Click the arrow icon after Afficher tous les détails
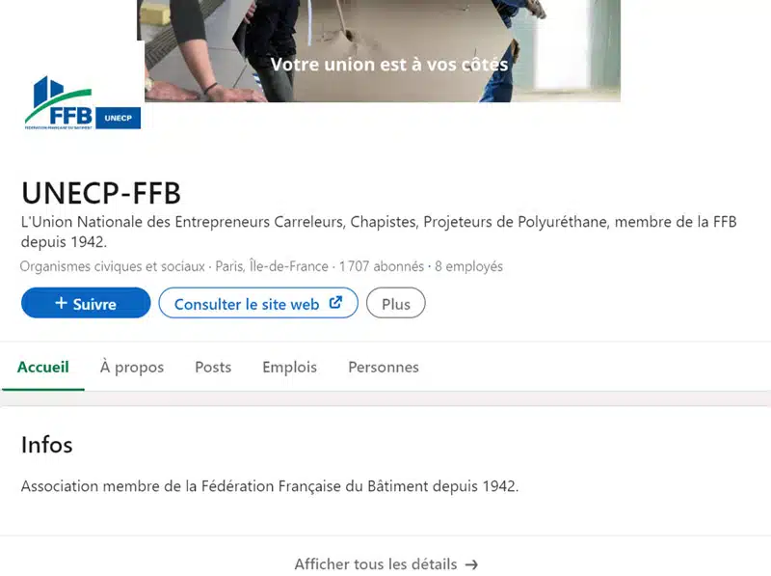This screenshot has width=771, height=576. (x=471, y=564)
